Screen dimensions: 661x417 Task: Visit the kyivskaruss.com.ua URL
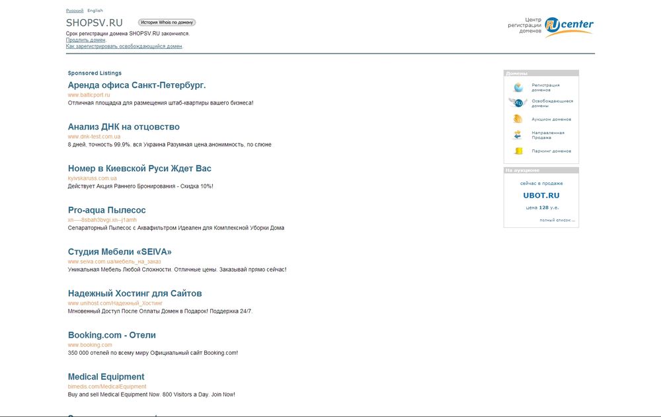point(93,178)
